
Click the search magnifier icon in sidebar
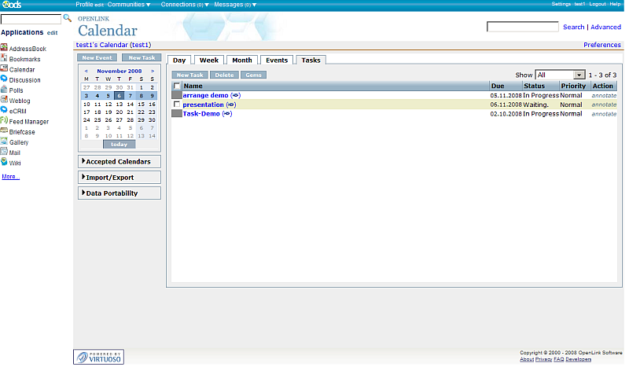pos(67,18)
